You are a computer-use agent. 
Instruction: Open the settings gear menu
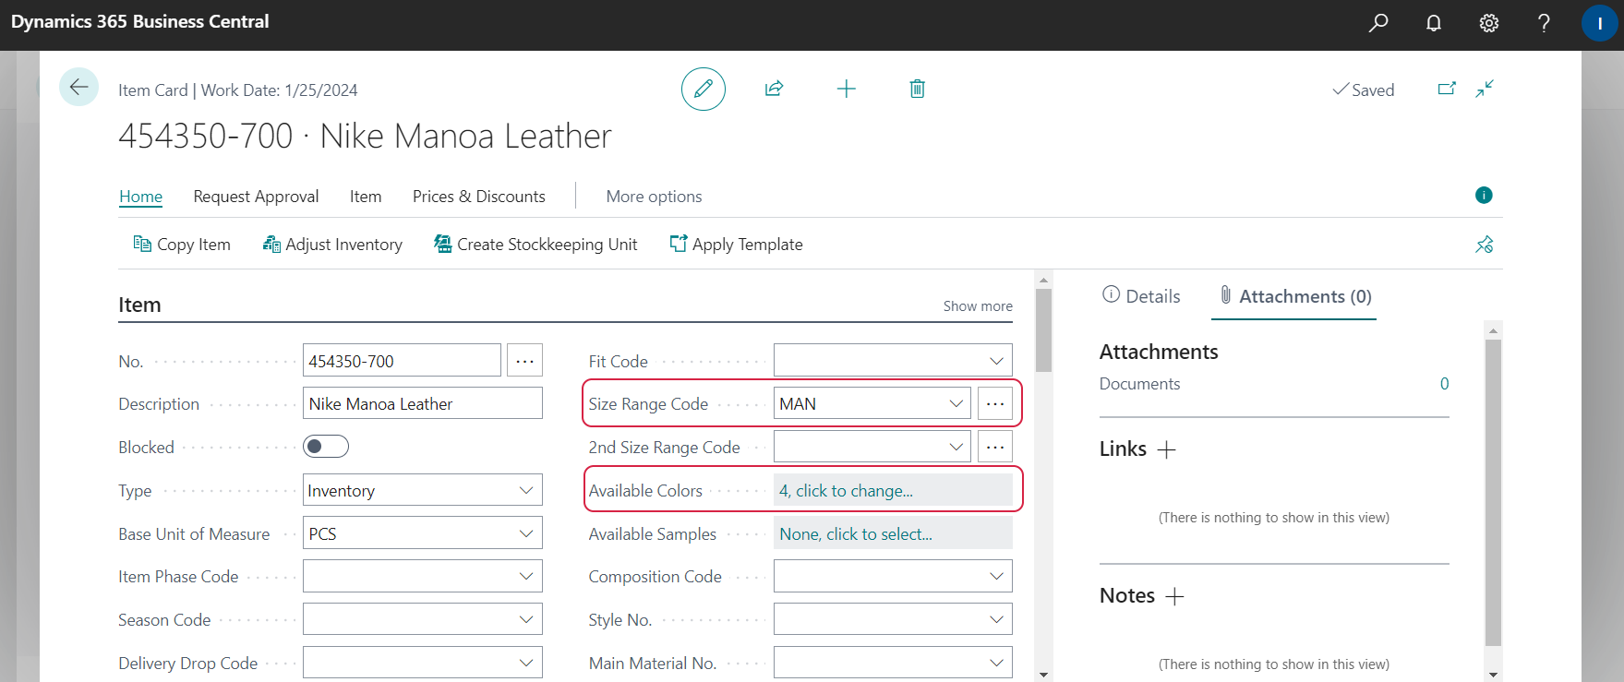[1489, 22]
